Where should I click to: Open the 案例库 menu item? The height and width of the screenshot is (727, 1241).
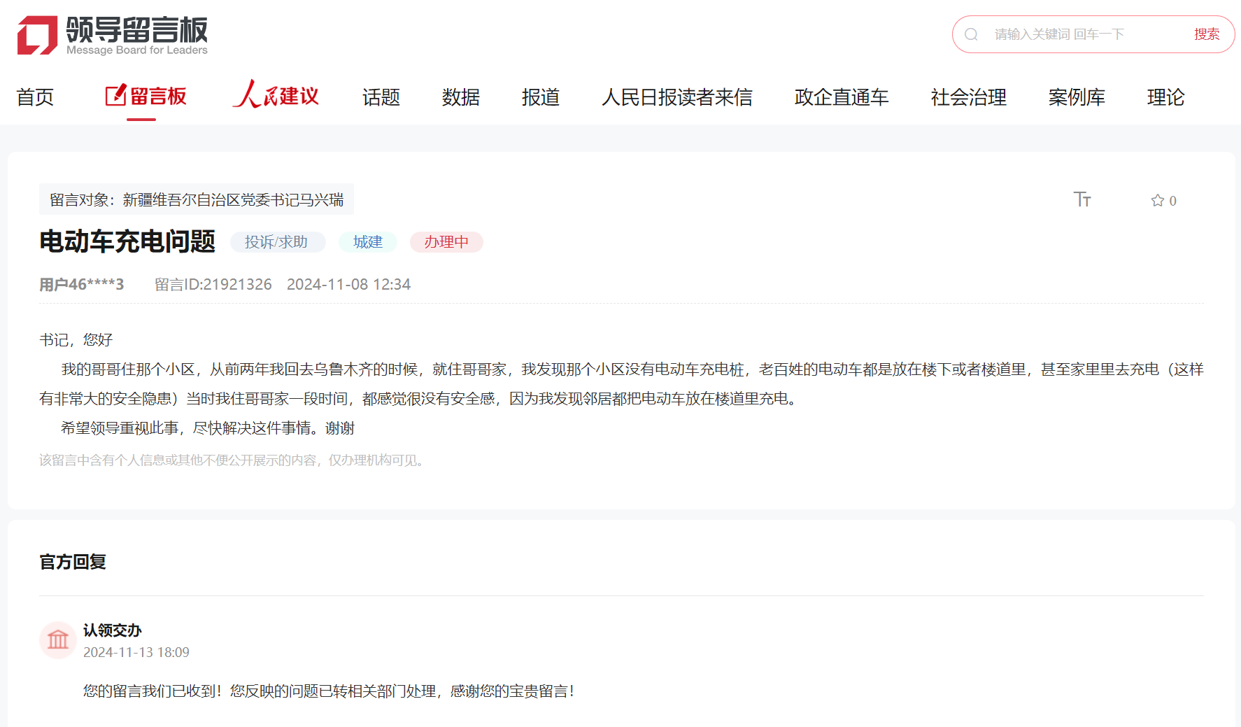coord(1076,97)
